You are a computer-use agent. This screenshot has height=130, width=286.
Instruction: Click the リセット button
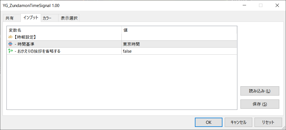268,122
